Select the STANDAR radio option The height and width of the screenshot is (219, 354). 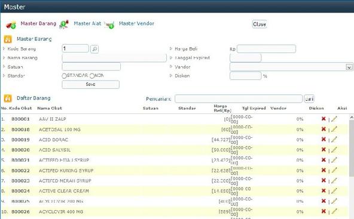tap(64, 76)
